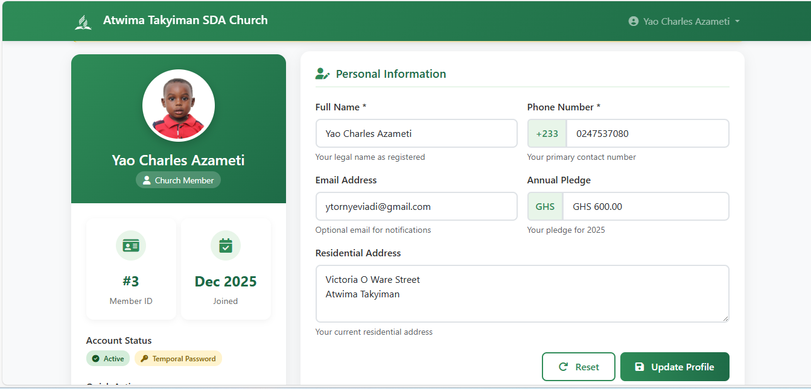Click the key icon on Temporal Password badge
This screenshot has width=811, height=389.
point(144,358)
